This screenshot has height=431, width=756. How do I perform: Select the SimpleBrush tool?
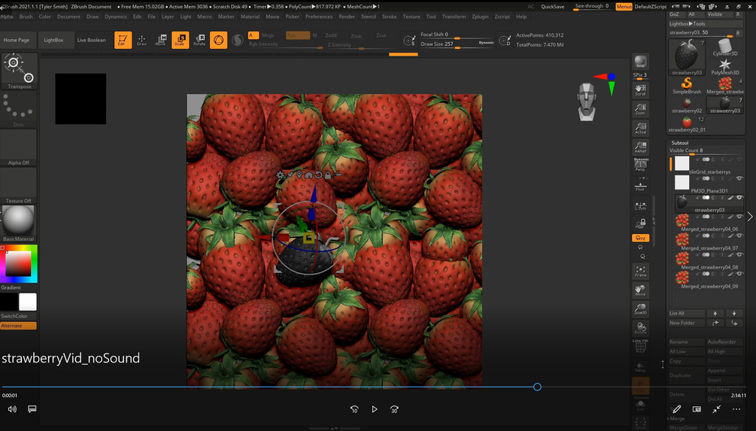[687, 86]
